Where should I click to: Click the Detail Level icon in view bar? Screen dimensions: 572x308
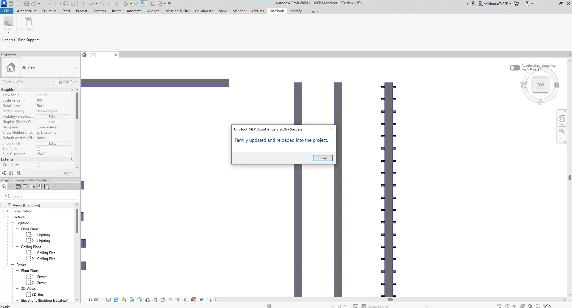pos(108,300)
